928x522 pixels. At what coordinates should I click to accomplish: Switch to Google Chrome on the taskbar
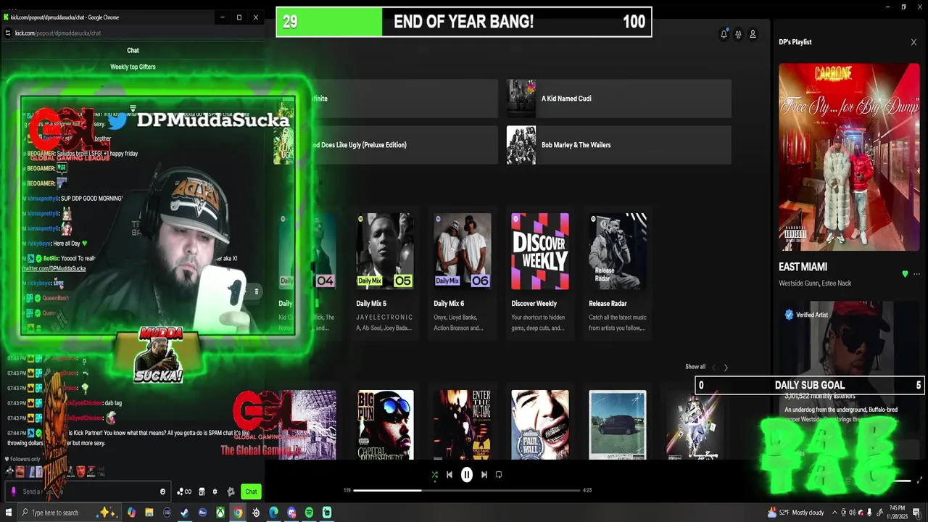(x=238, y=513)
